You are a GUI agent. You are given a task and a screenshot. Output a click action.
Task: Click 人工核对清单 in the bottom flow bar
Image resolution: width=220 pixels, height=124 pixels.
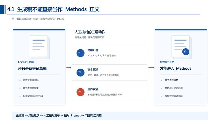point(52,116)
